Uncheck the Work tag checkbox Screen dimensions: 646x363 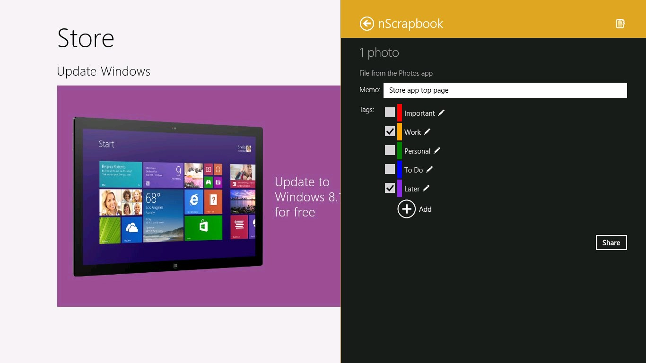(390, 131)
